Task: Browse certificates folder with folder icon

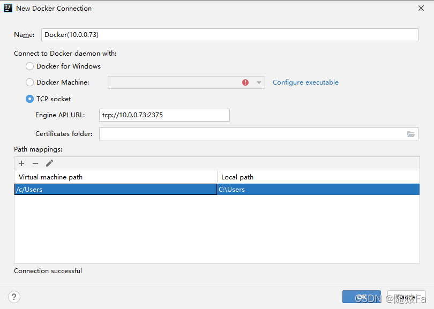Action: click(x=411, y=134)
